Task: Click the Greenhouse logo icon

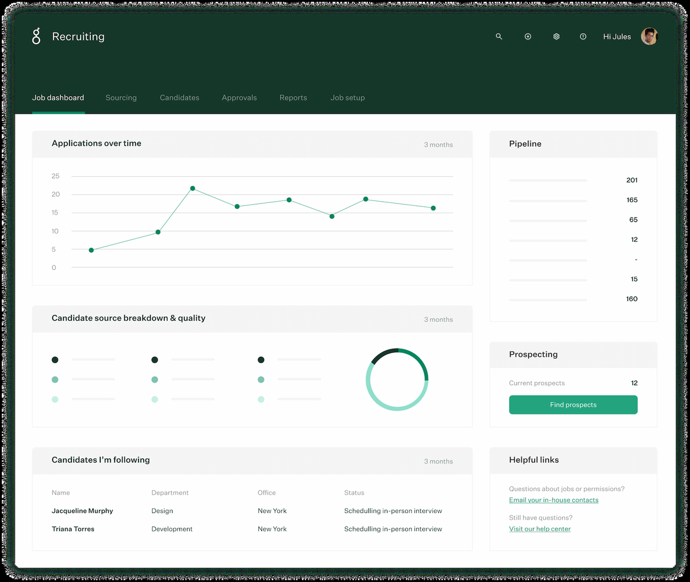Action: point(37,37)
